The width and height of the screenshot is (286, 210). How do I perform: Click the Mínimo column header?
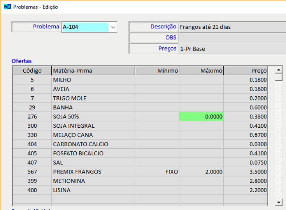click(x=157, y=71)
